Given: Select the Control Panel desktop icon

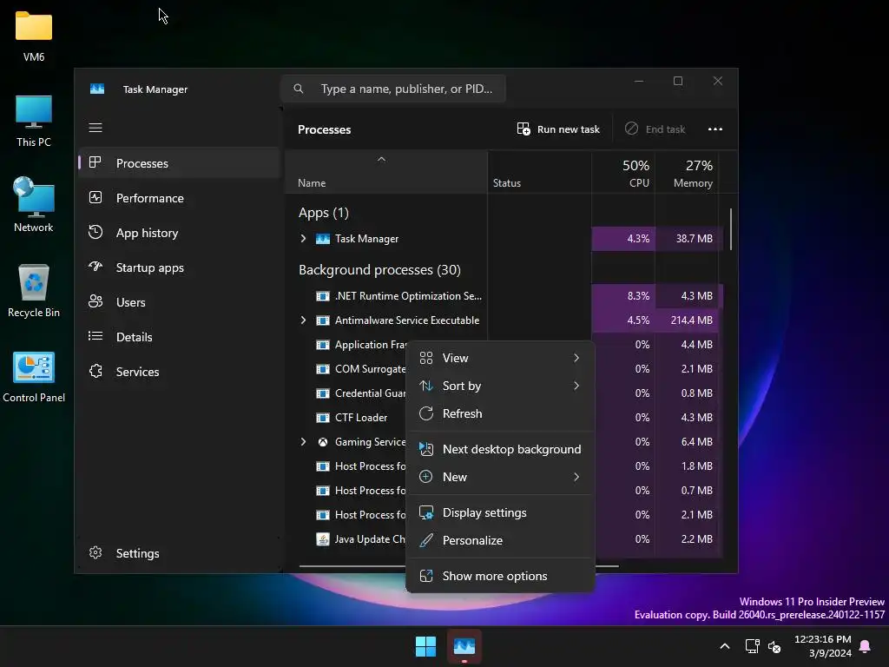Looking at the screenshot, I should [x=34, y=377].
